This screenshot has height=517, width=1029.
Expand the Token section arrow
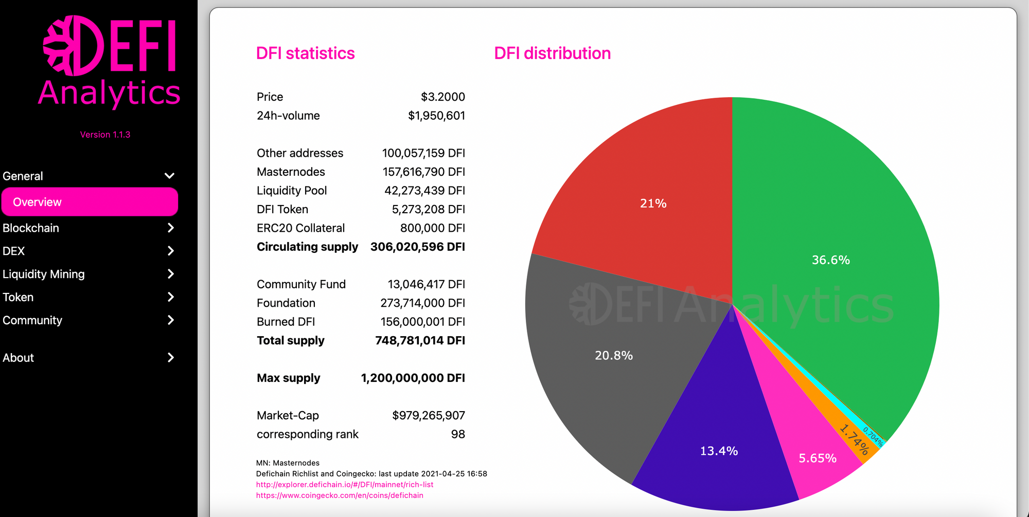pyautogui.click(x=171, y=297)
